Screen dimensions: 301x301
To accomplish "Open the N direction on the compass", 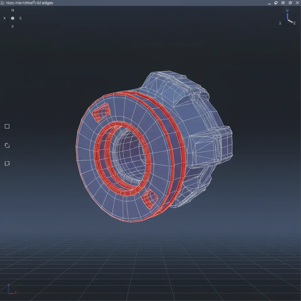I will pos(13,10).
